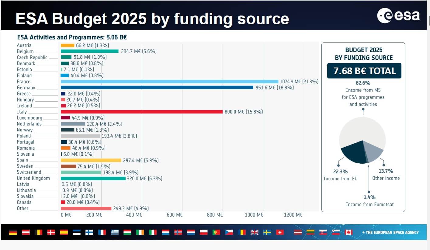Screen dimensions: 430x250
Task: Select the Swiss flag icon
Action: 279,232
